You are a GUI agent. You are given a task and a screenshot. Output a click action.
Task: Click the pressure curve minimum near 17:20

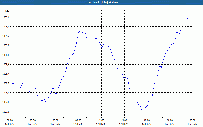pos(142,112)
